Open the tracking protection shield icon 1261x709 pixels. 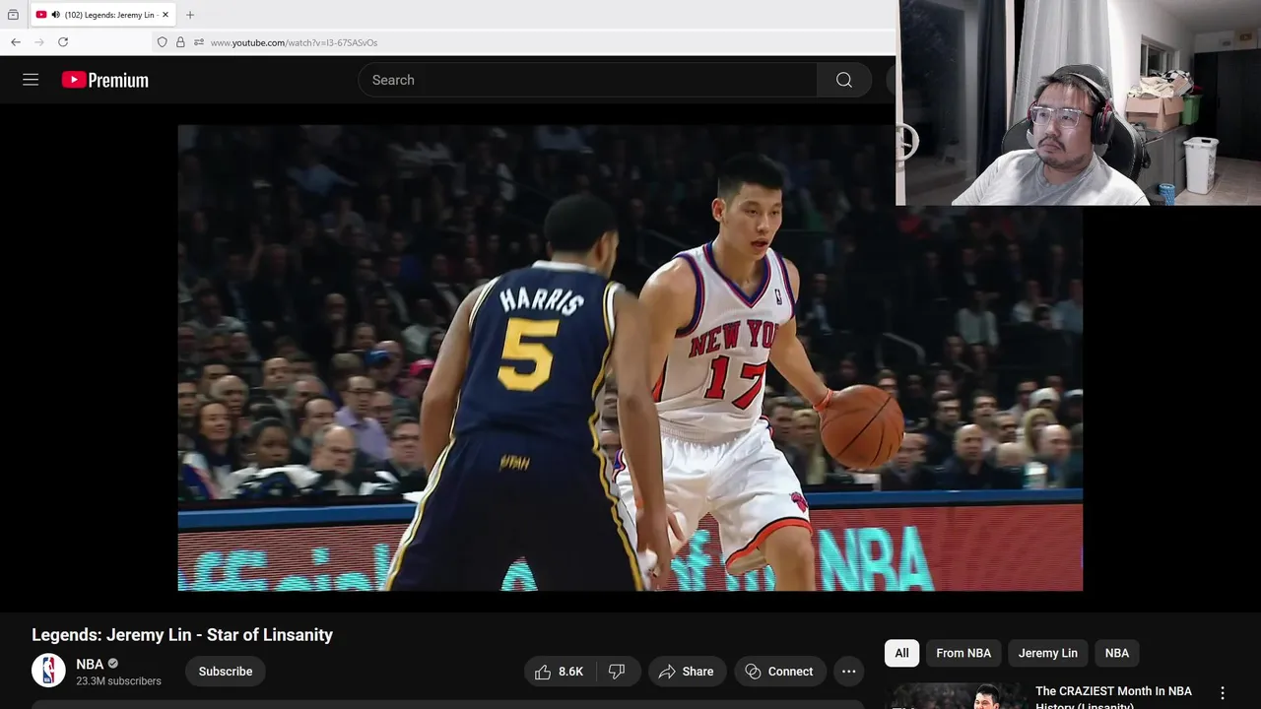tap(163, 42)
